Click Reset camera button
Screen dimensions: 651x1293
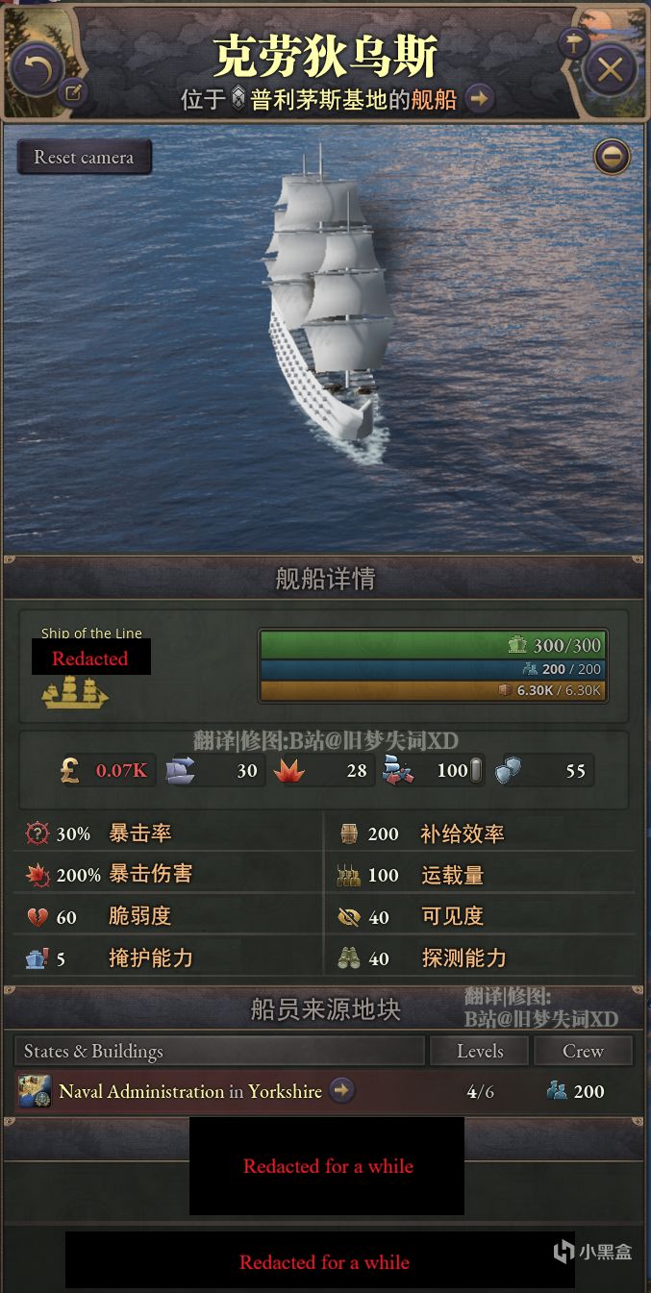pyautogui.click(x=85, y=158)
